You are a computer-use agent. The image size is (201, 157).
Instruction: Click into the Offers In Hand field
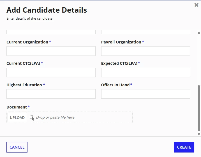click(x=145, y=94)
